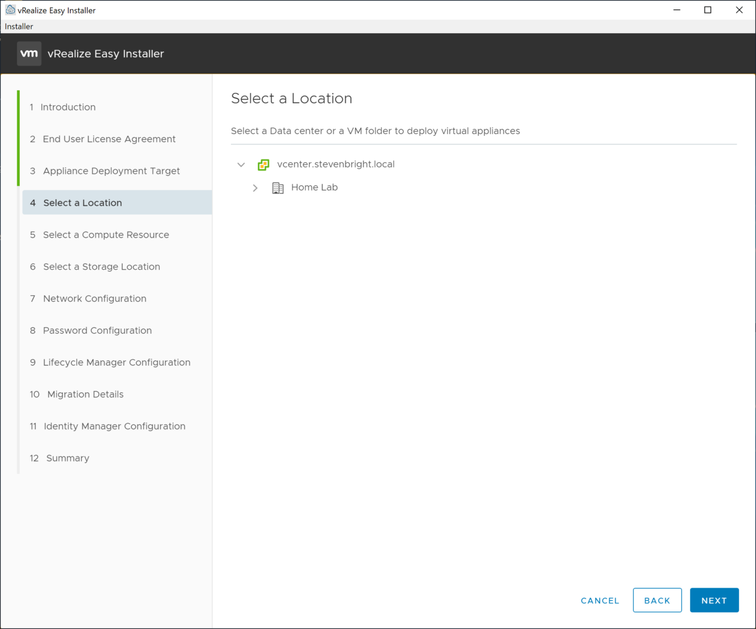Go to the Introduction step

coord(68,107)
